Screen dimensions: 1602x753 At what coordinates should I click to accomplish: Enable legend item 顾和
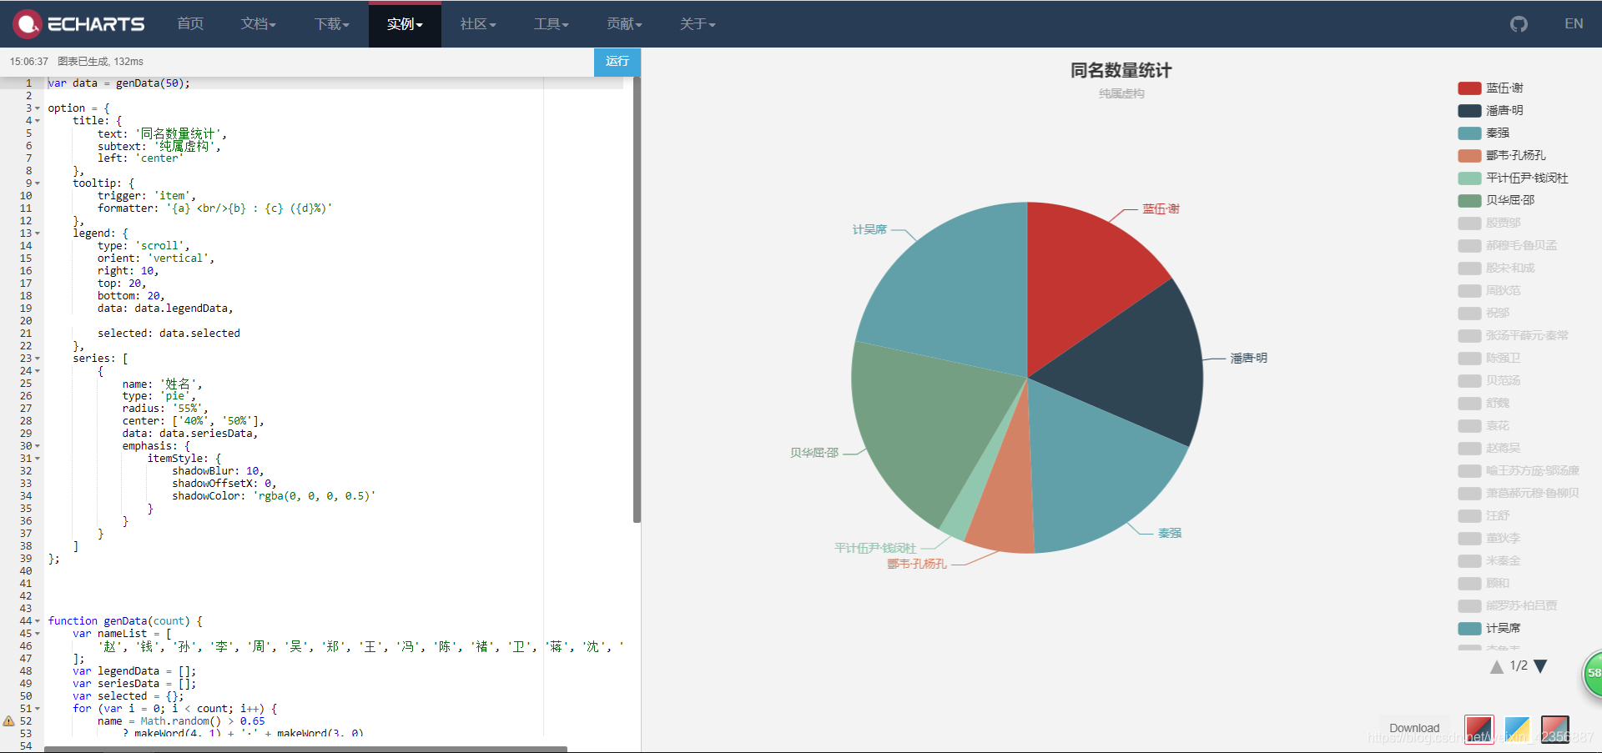click(1484, 584)
